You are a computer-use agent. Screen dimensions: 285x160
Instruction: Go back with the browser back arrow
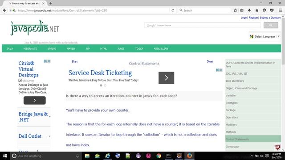tap(4, 10)
